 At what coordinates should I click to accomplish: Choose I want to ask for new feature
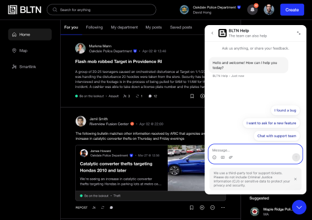pyautogui.click(x=271, y=123)
